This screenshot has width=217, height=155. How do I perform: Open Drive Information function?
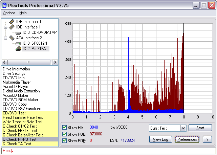click(x=16, y=69)
